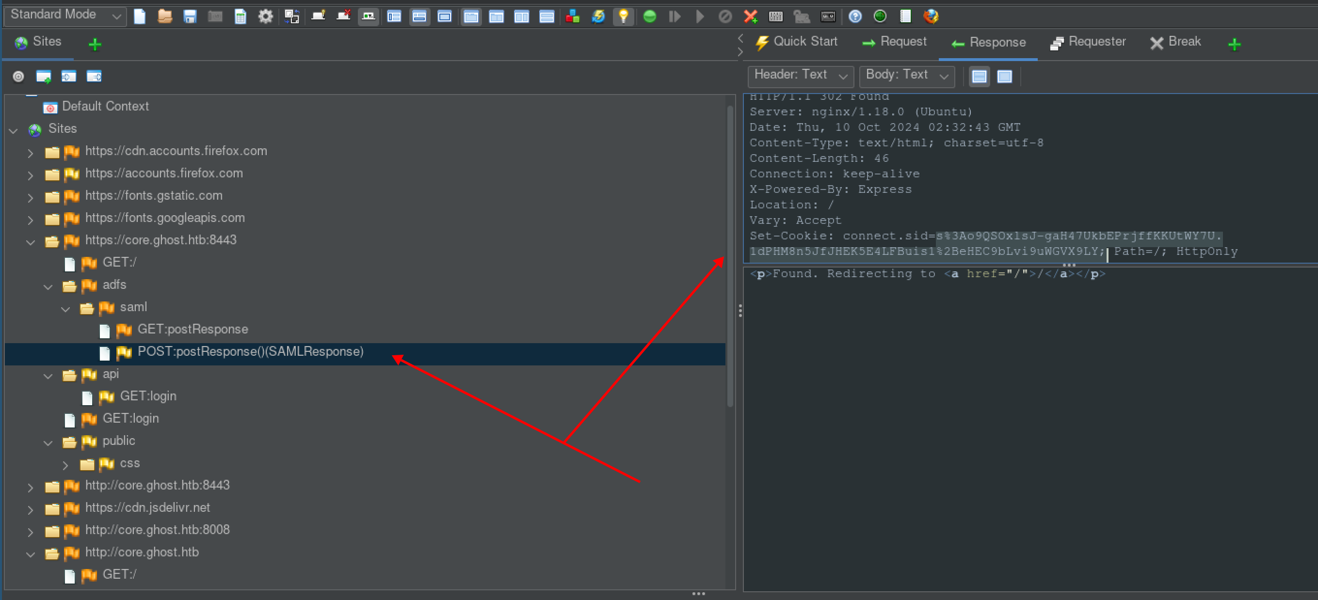Click the 'Location: /' response header line
1318x600 pixels.
coord(791,205)
